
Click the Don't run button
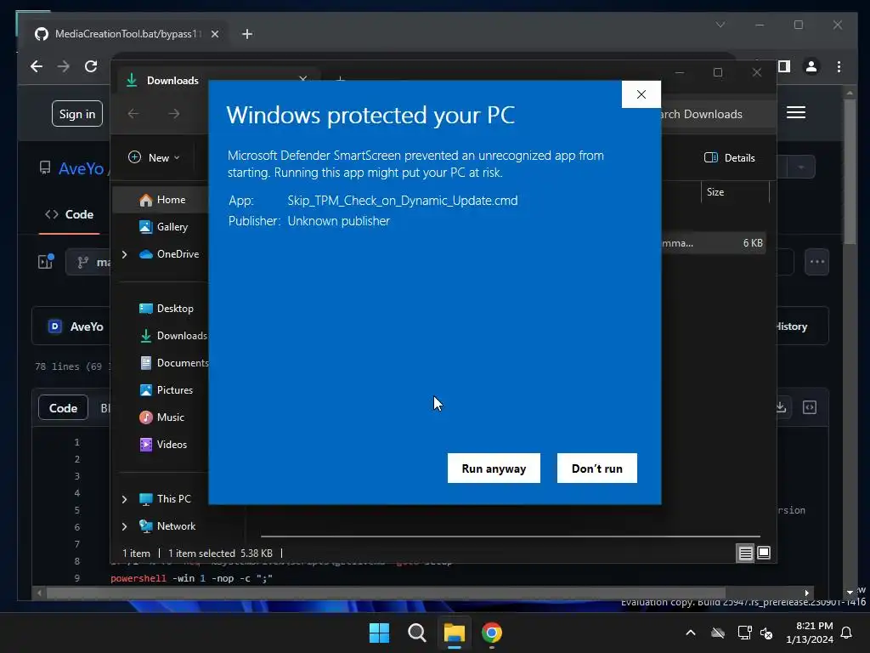597,468
